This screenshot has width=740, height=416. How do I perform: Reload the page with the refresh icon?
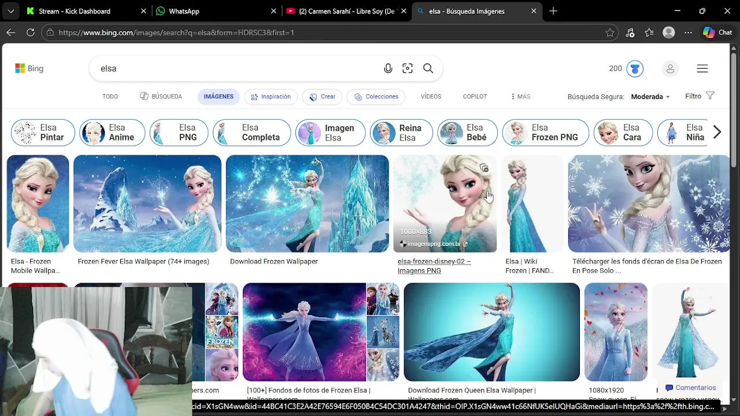(31, 33)
